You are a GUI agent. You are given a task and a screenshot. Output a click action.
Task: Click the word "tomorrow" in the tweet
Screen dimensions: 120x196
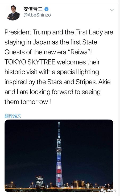(34, 102)
